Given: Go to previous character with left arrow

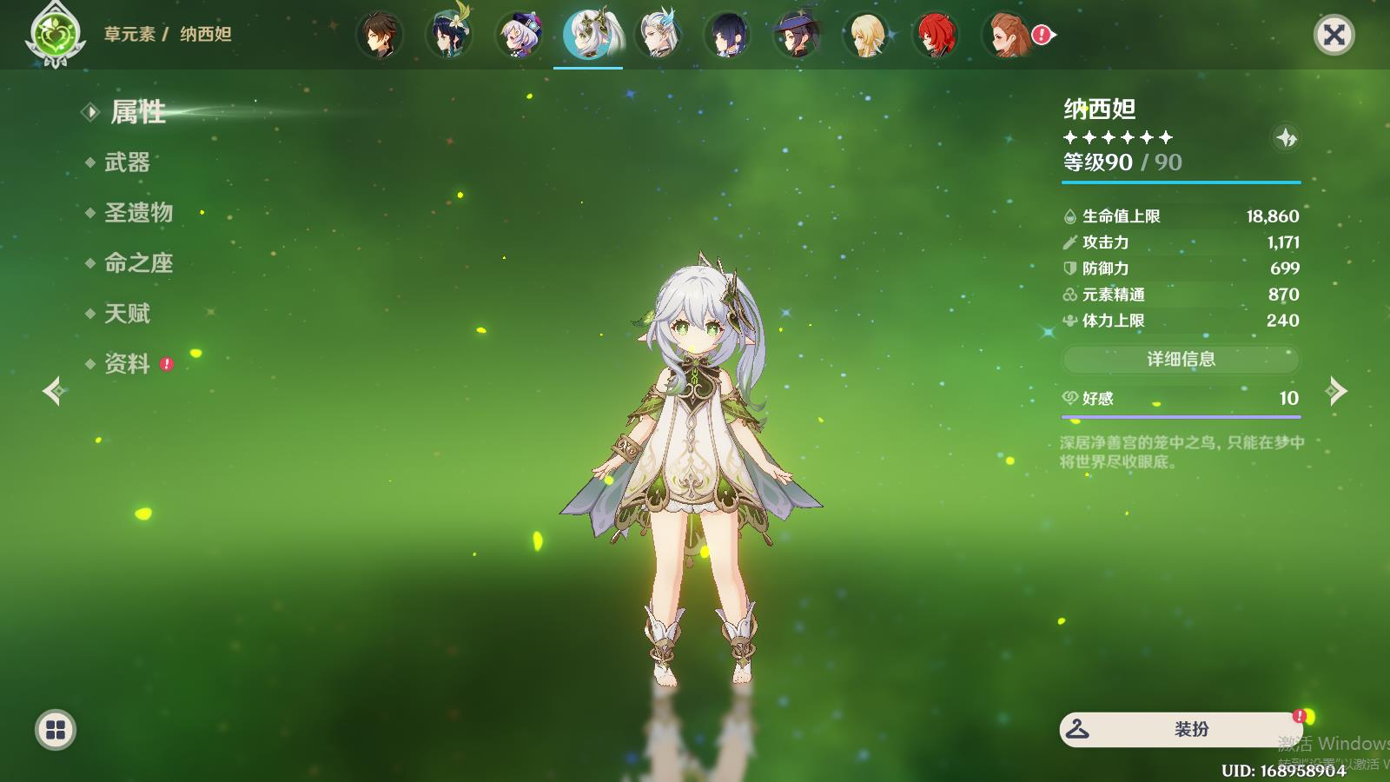Looking at the screenshot, I should click(53, 391).
